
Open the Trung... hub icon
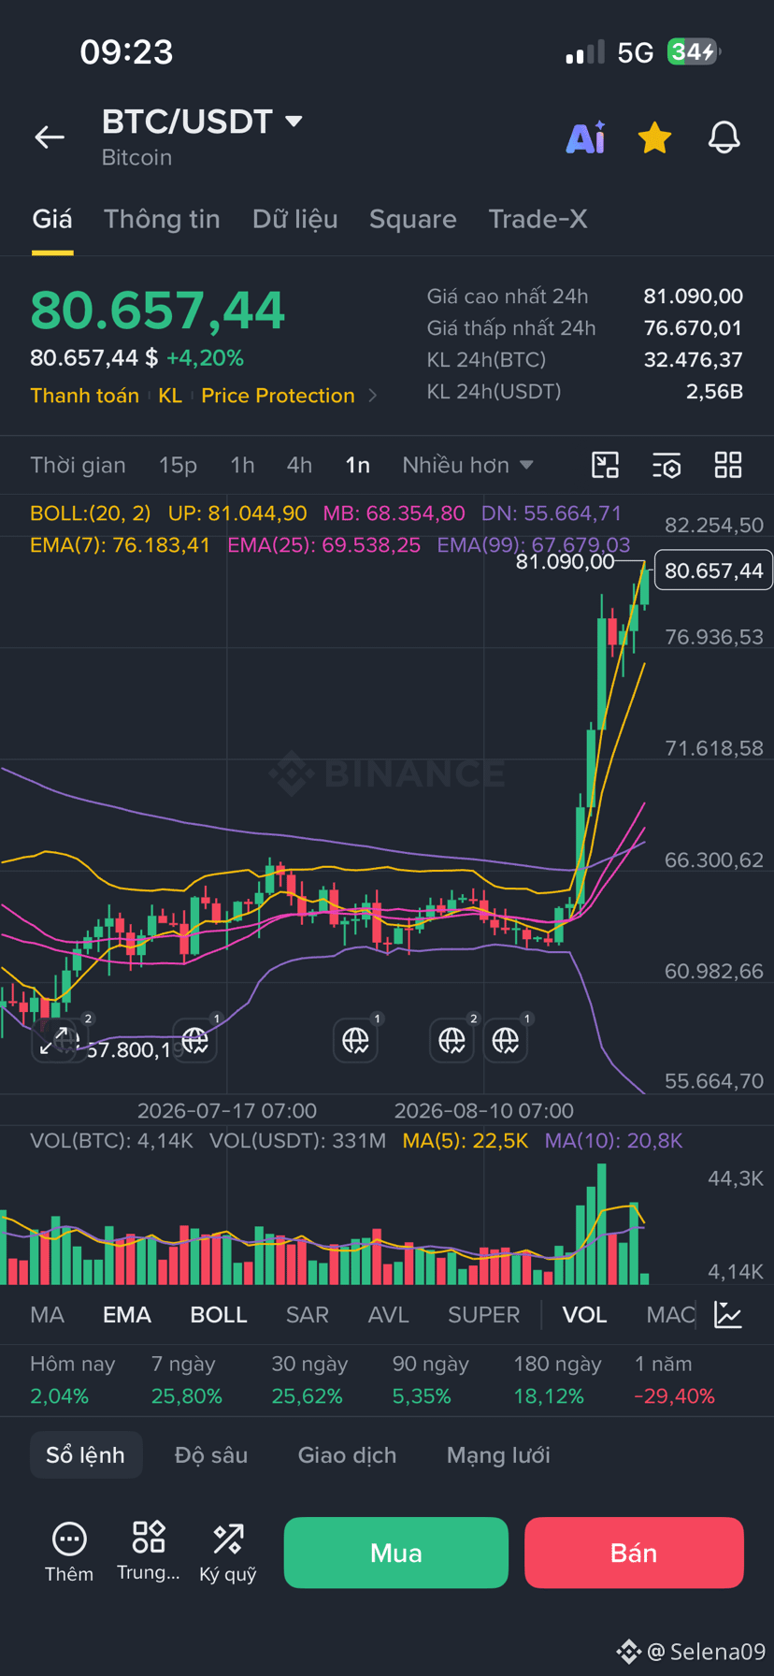tap(149, 1553)
